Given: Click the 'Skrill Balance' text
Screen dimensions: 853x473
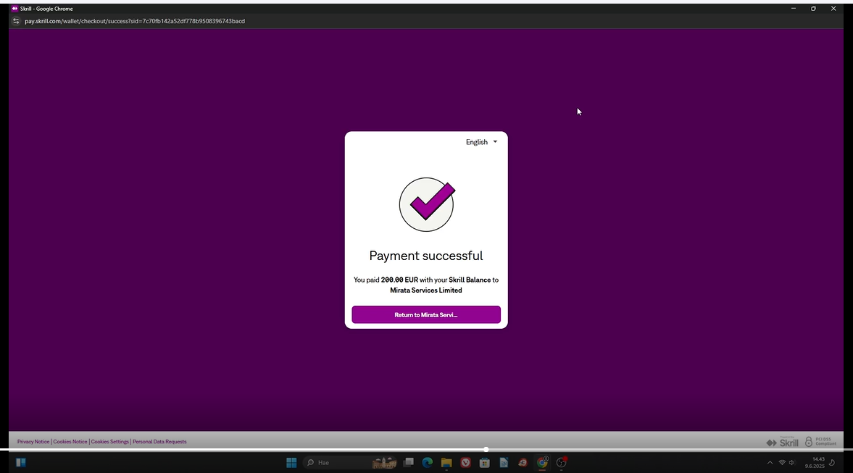Looking at the screenshot, I should [x=470, y=280].
